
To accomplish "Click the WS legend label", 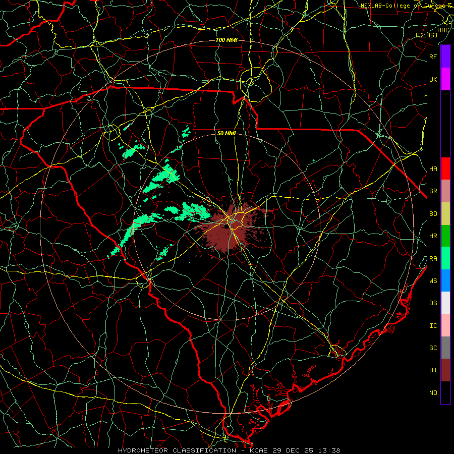I will pos(433,281).
